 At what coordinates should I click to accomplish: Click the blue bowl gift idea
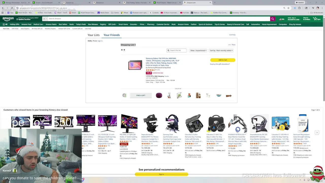[219, 96]
